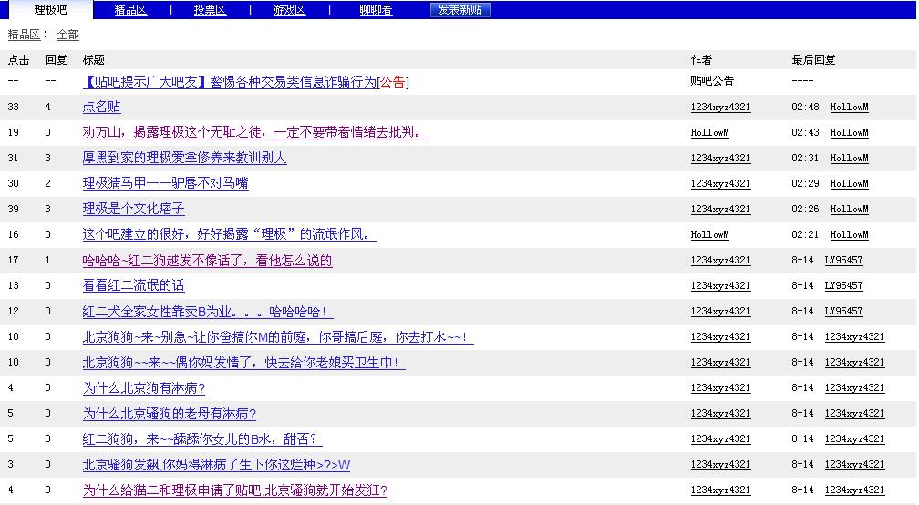Click last replier HollowM on 点名贴 row
The width and height of the screenshot is (919, 505).
click(849, 108)
